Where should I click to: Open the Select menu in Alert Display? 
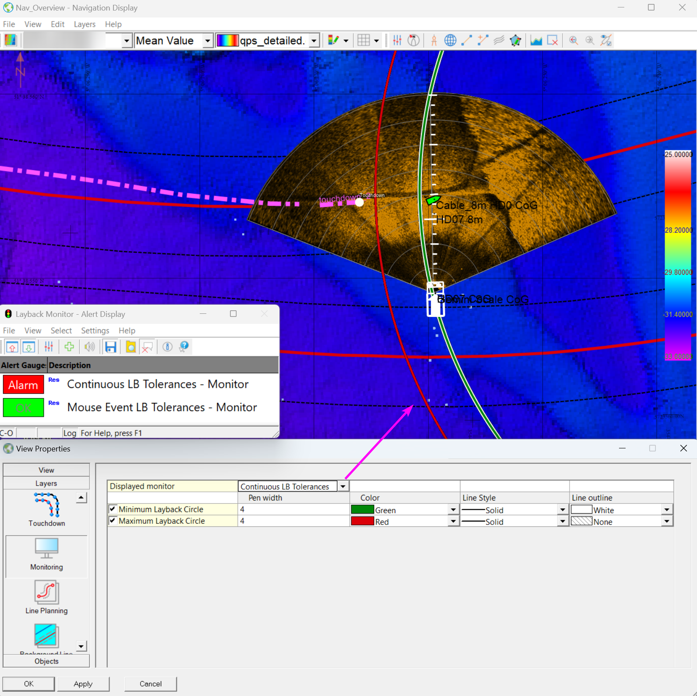point(61,330)
